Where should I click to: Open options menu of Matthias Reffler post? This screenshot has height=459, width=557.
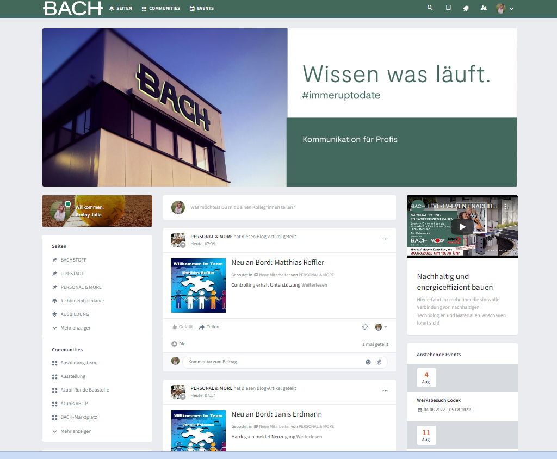385,239
